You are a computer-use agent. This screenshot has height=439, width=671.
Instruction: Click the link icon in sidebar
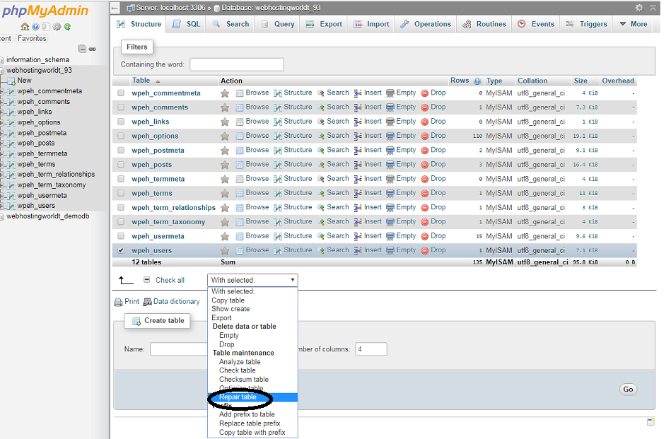pos(92,49)
